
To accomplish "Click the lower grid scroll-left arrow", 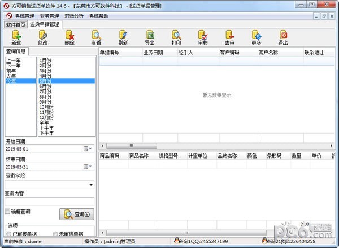I will [102, 233].
